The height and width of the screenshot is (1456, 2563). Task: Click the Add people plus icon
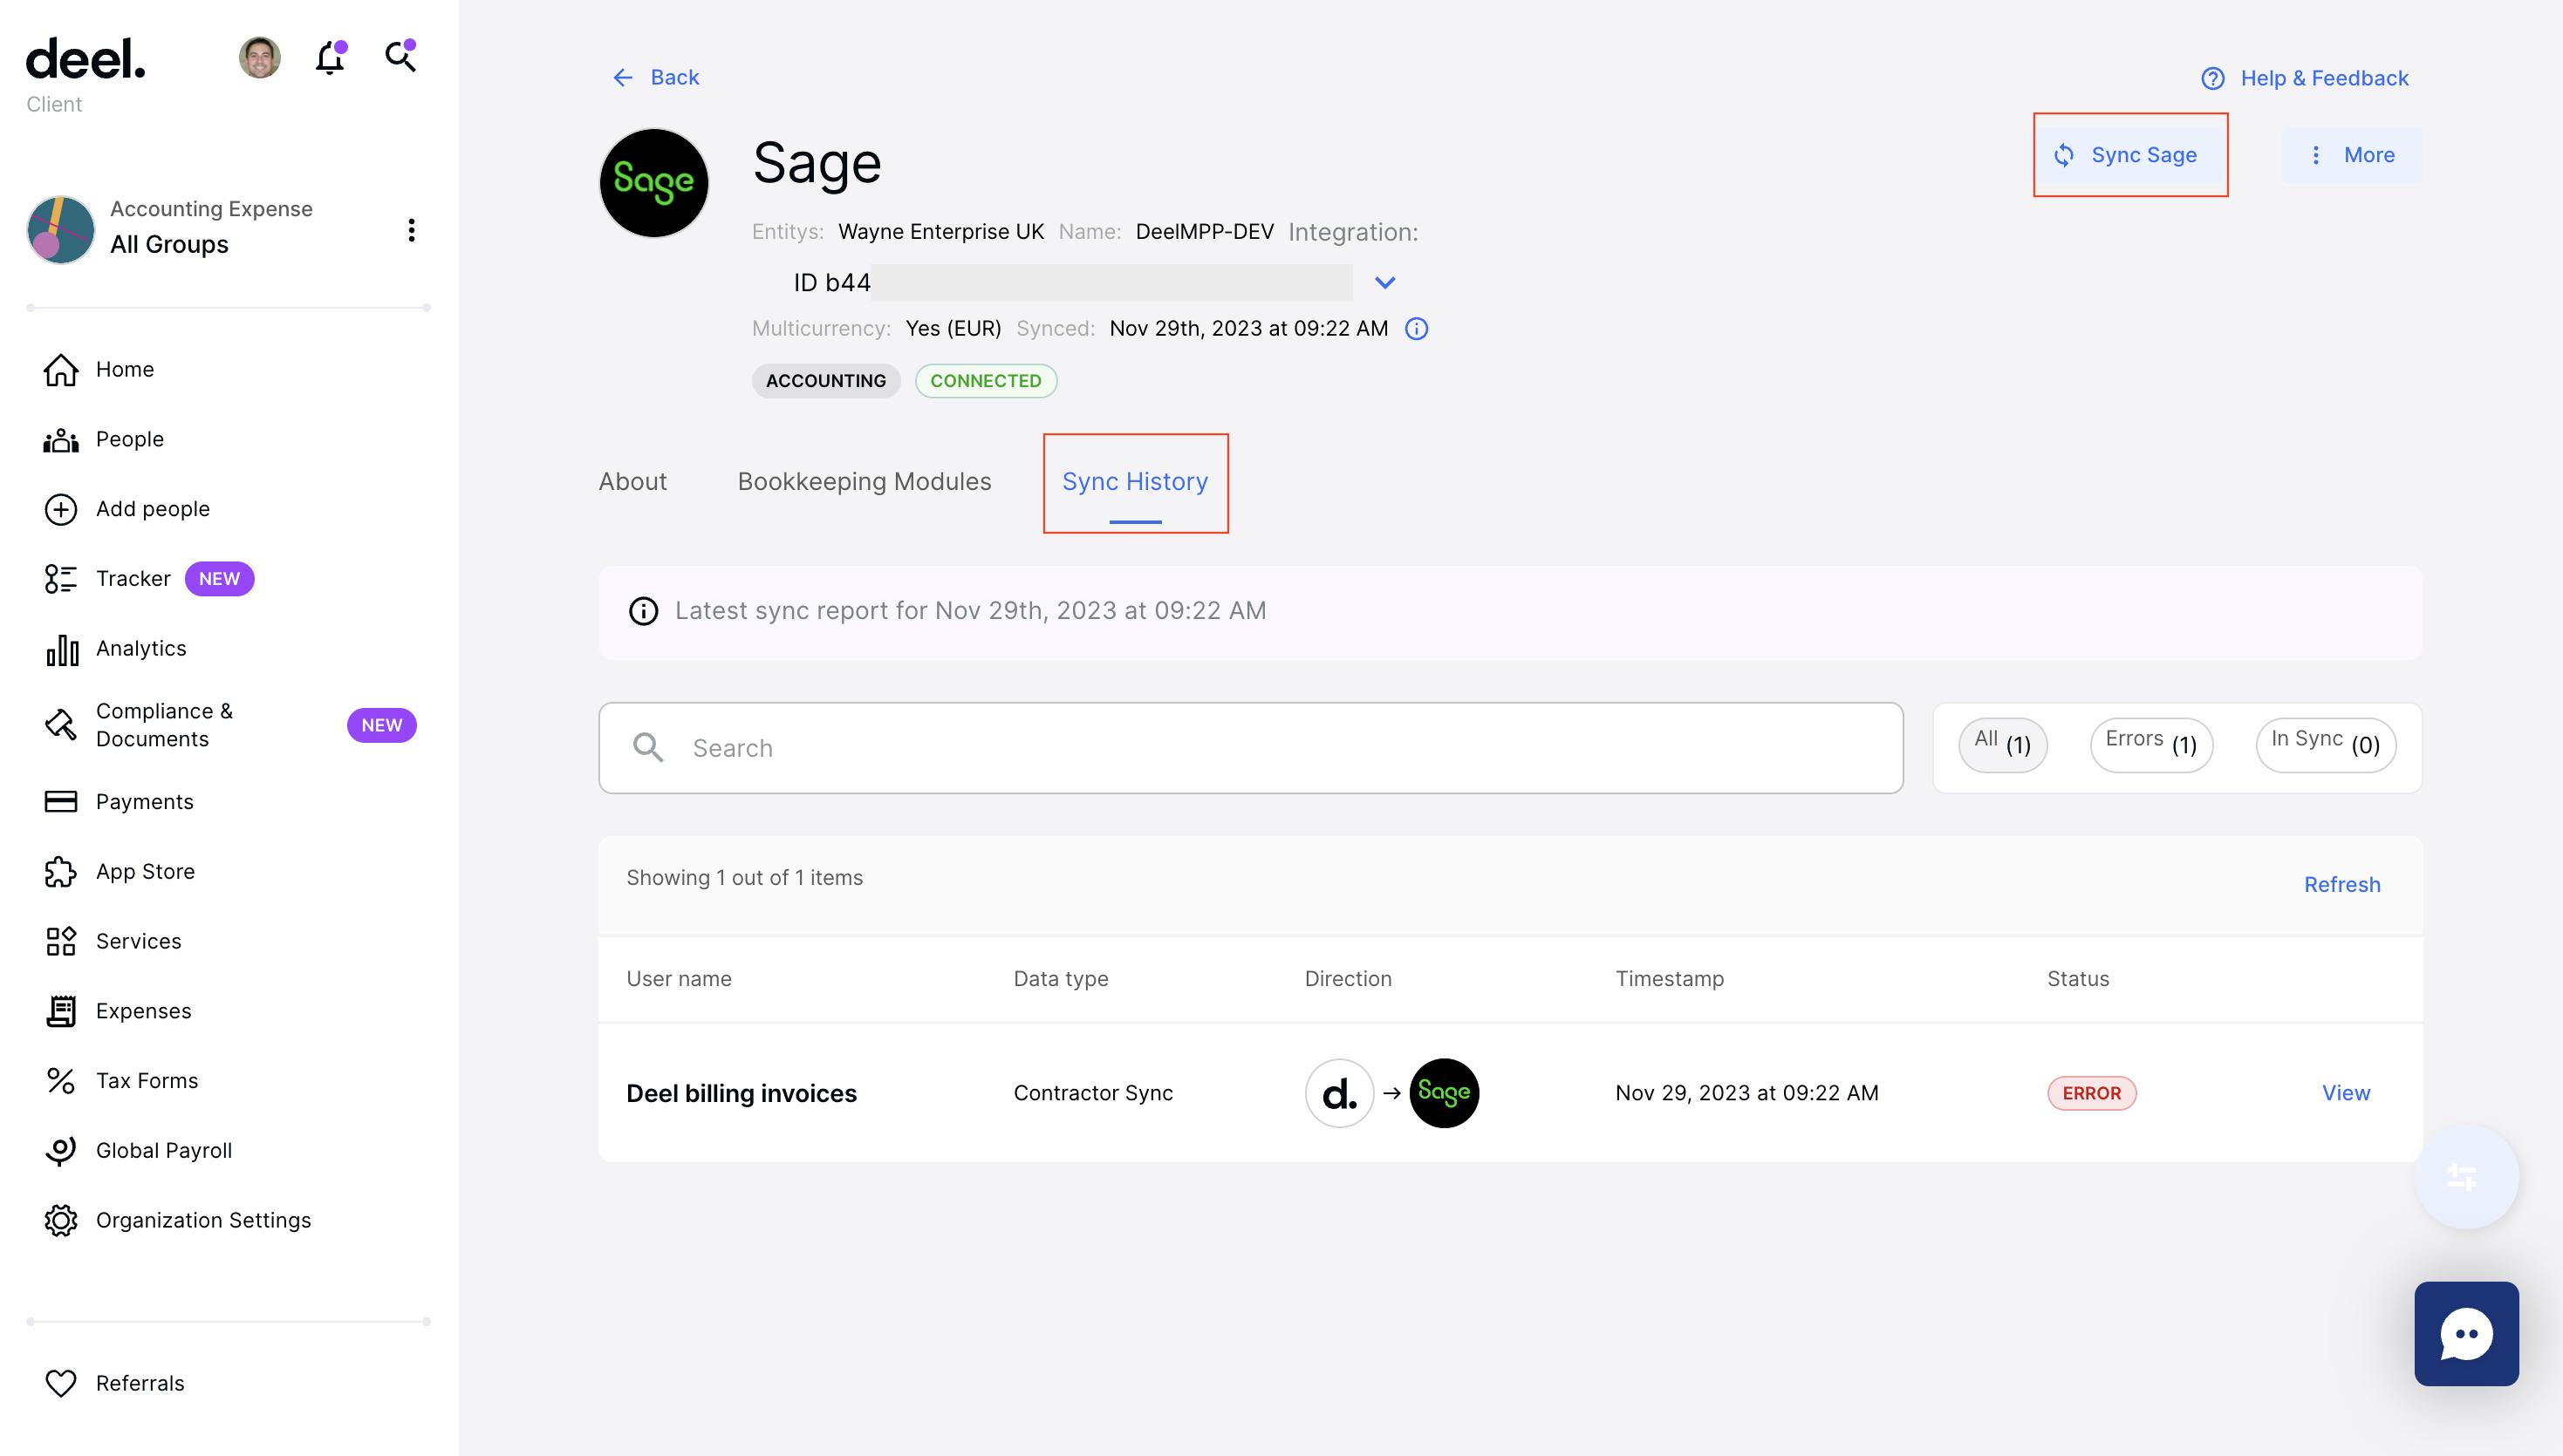point(61,509)
